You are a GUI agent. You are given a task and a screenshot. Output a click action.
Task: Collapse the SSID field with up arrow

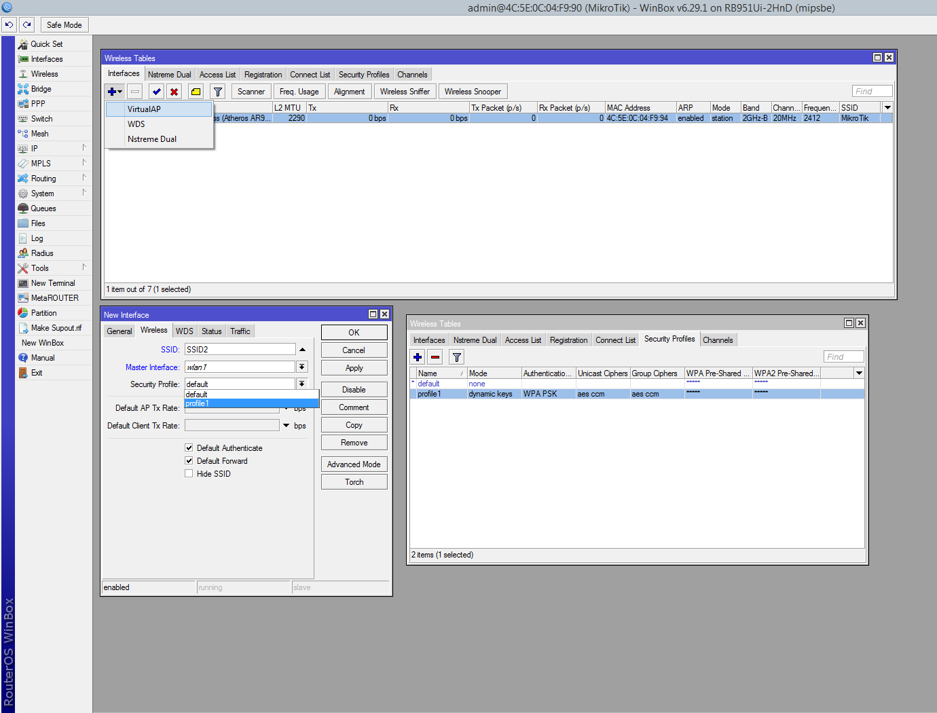[302, 350]
